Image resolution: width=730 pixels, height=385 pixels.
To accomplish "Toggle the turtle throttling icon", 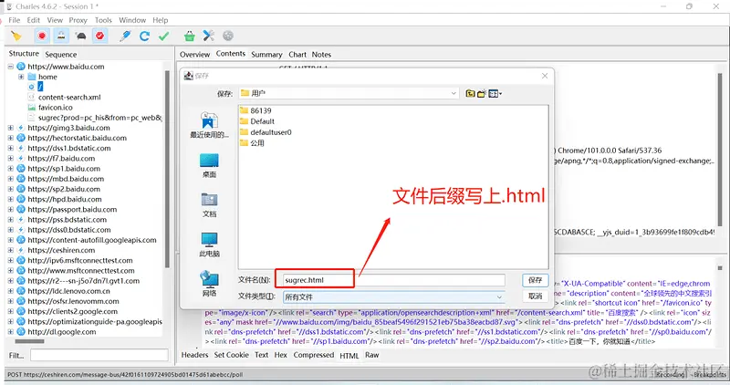I will tap(80, 36).
